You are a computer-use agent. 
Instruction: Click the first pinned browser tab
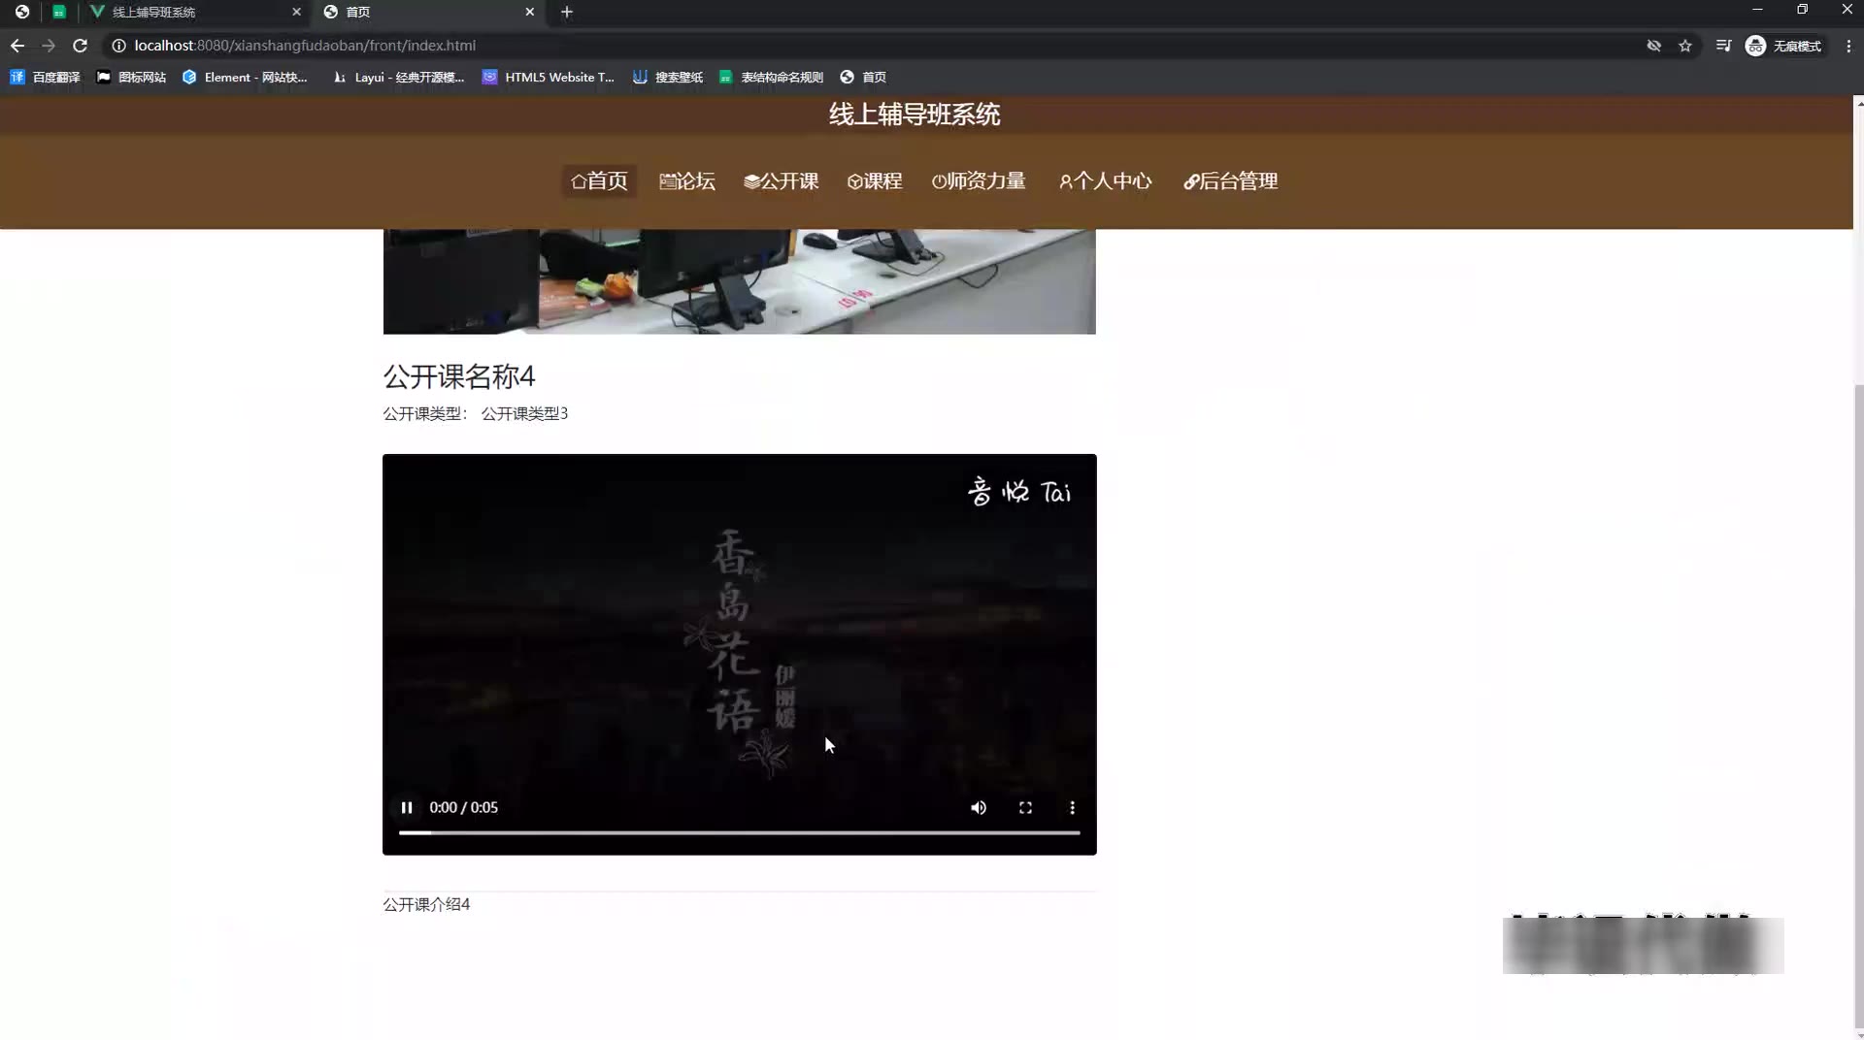pos(21,12)
